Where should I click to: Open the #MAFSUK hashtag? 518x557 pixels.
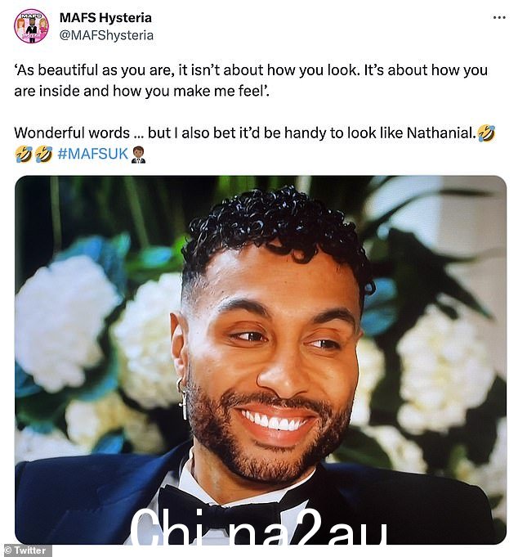[92, 154]
